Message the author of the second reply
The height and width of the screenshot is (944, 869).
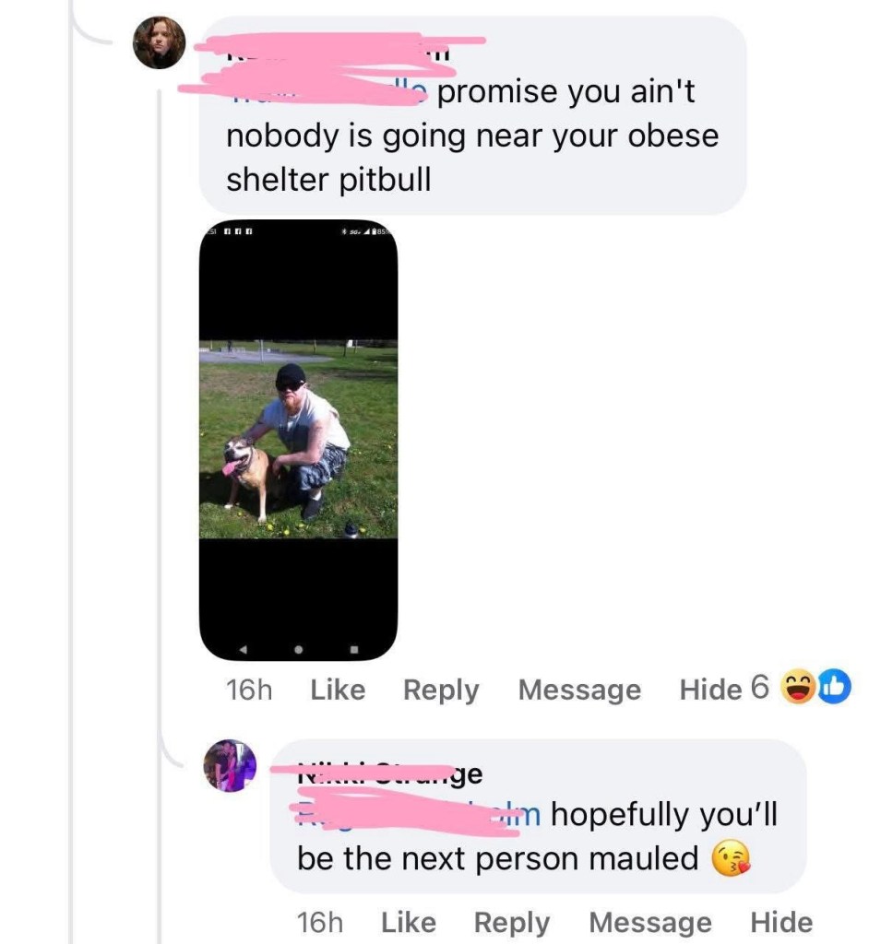[x=650, y=924]
